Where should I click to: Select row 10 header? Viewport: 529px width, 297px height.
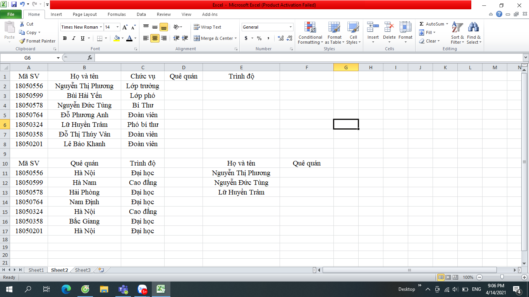click(x=5, y=163)
